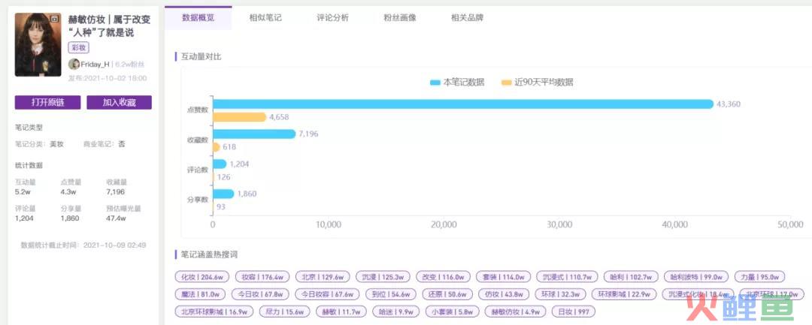Open the 粉丝画像 tab
This screenshot has width=812, height=325.
click(400, 17)
